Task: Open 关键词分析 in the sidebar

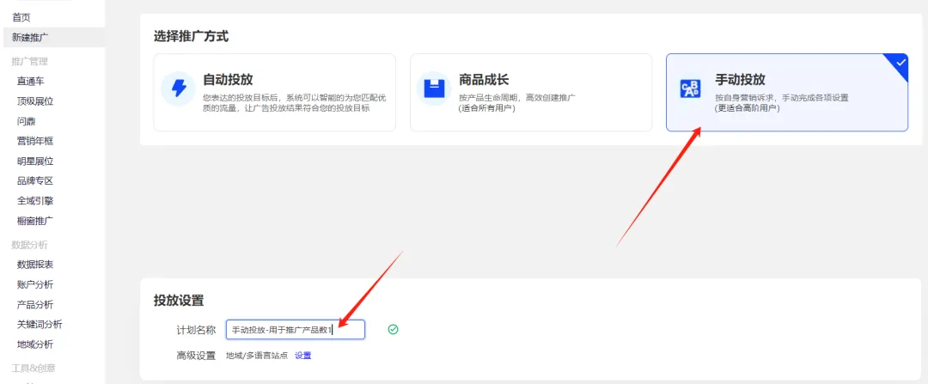Action: [40, 324]
